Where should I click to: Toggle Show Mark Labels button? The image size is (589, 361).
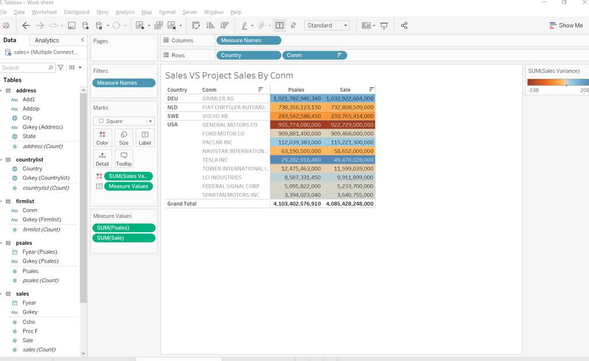click(280, 25)
